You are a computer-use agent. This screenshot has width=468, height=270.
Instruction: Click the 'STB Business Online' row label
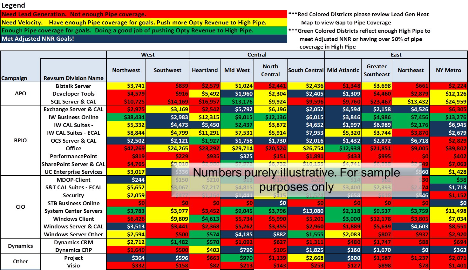coord(73,203)
